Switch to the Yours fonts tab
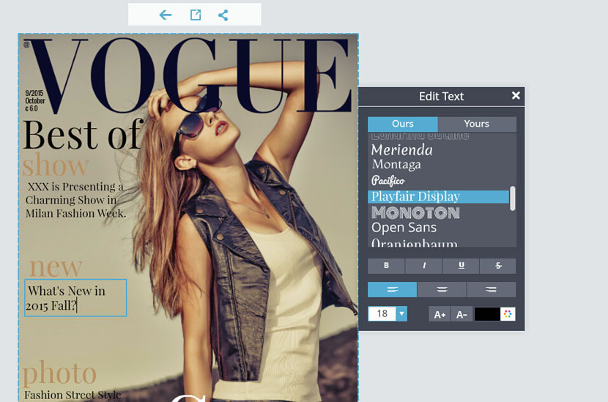Image resolution: width=608 pixels, height=402 pixels. 477,124
